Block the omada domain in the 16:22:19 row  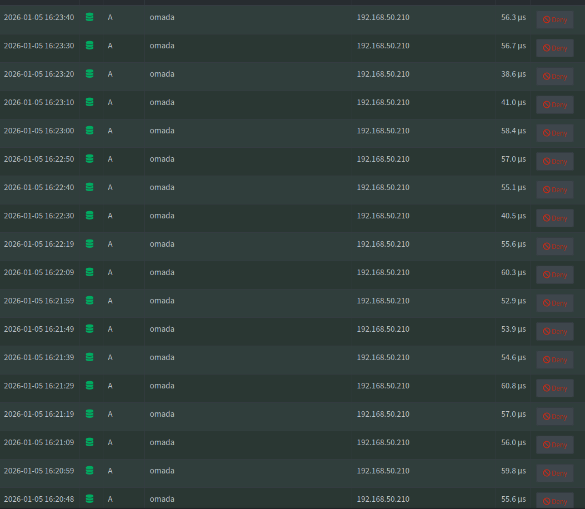tap(554, 247)
